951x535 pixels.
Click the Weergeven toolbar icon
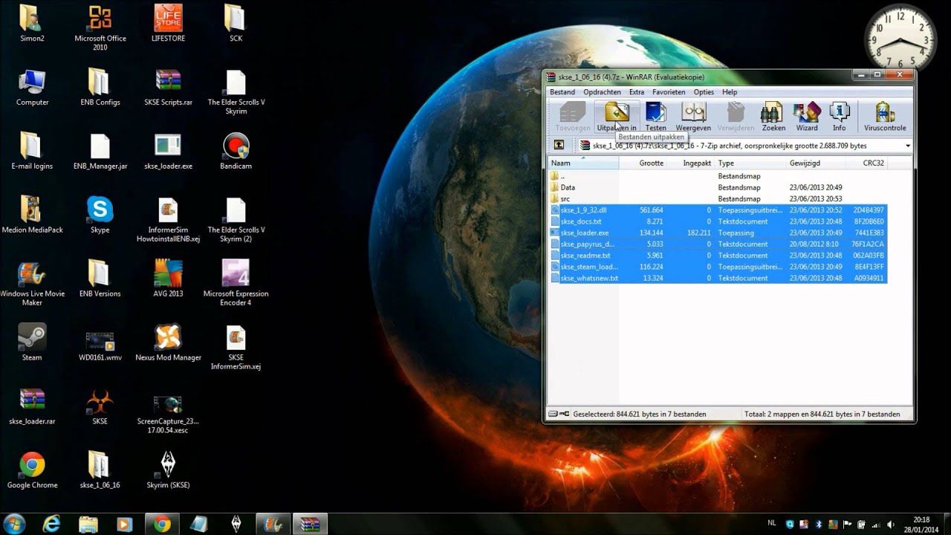pos(693,117)
